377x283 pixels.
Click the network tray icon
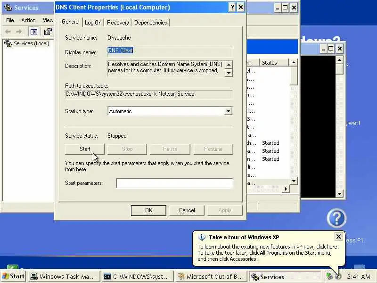coord(329,276)
